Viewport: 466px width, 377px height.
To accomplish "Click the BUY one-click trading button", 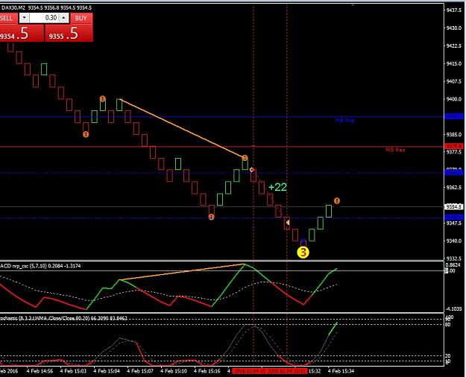I will pos(81,18).
